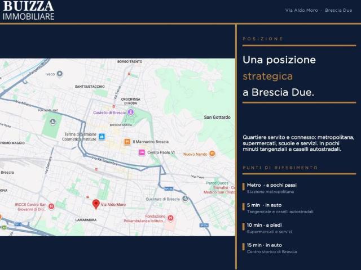Viewport: 361px width, 270px height.
Task: Select the Castello di Brescia map label
Action: click(109, 112)
